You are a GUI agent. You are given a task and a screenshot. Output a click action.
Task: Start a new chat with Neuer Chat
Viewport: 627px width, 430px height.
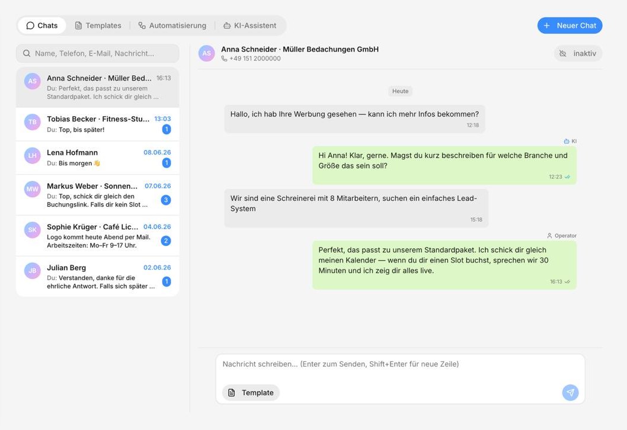[570, 25]
